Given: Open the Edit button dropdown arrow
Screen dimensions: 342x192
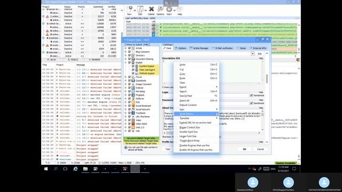Looking at the screenshot, I should point(145,10).
